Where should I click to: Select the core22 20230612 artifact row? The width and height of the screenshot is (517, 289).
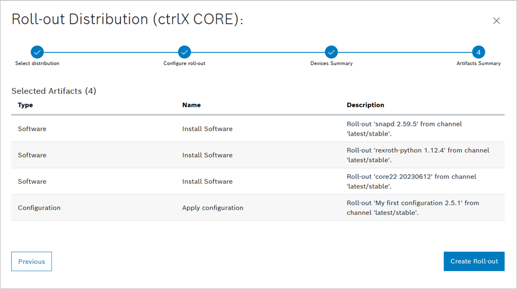pos(257,182)
